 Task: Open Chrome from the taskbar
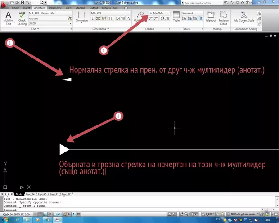click(x=48, y=220)
